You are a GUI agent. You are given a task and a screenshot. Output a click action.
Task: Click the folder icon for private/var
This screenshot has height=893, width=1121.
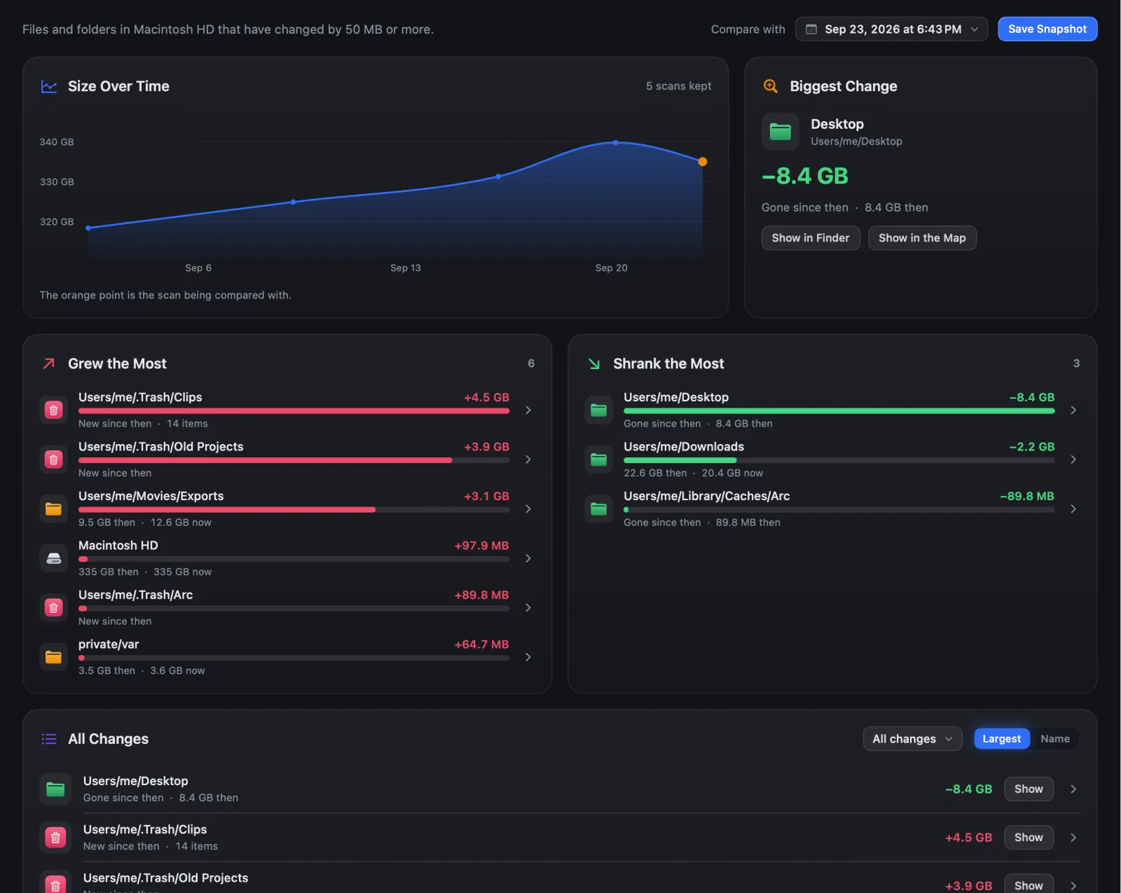tap(54, 657)
